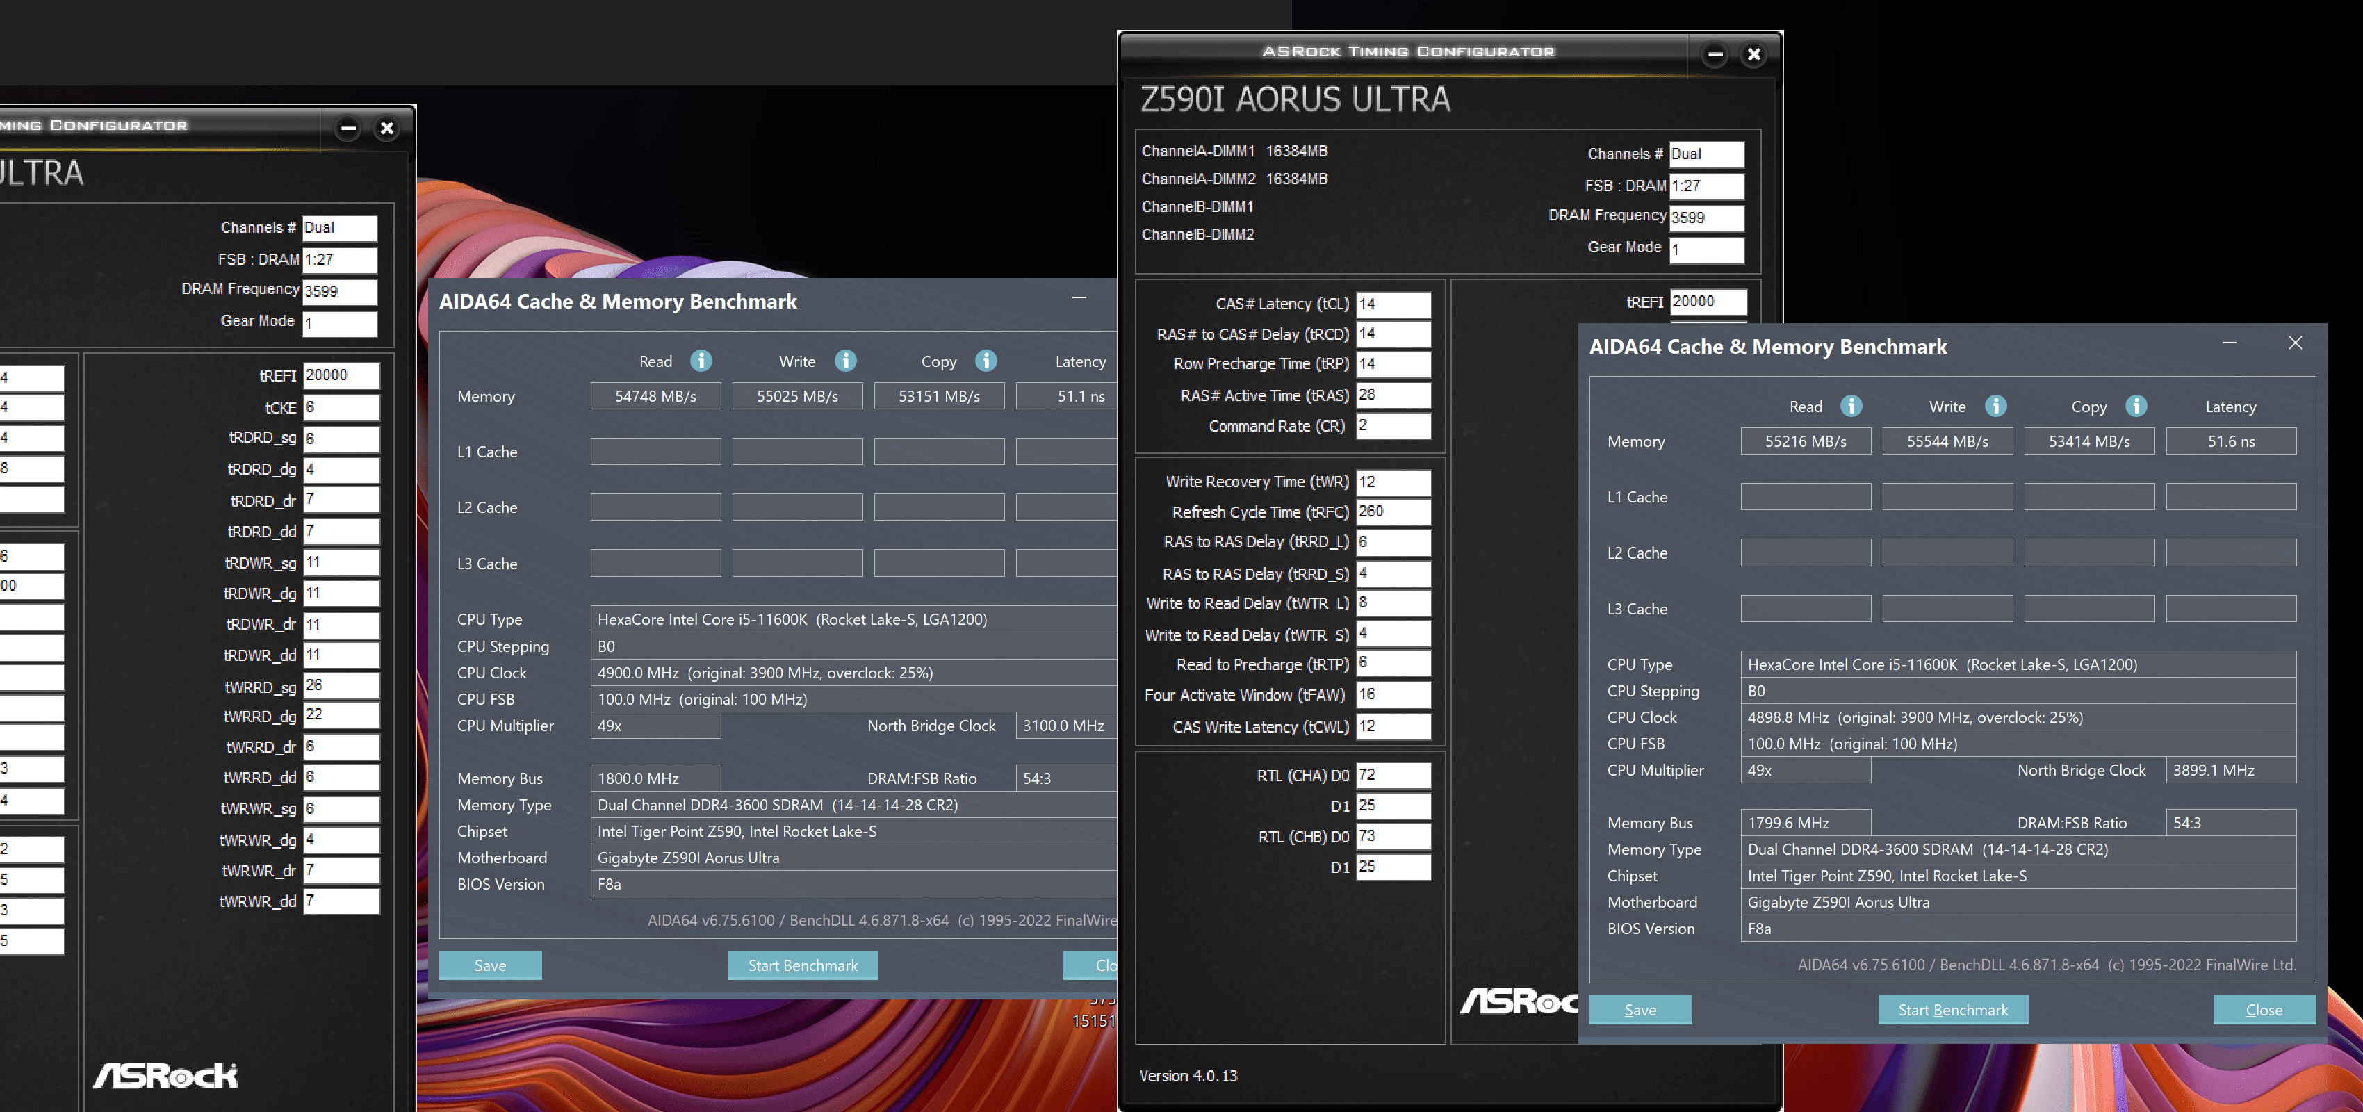The width and height of the screenshot is (2363, 1112).
Task: Minimize the right ASRock Timing Configurator window
Action: point(1715,54)
